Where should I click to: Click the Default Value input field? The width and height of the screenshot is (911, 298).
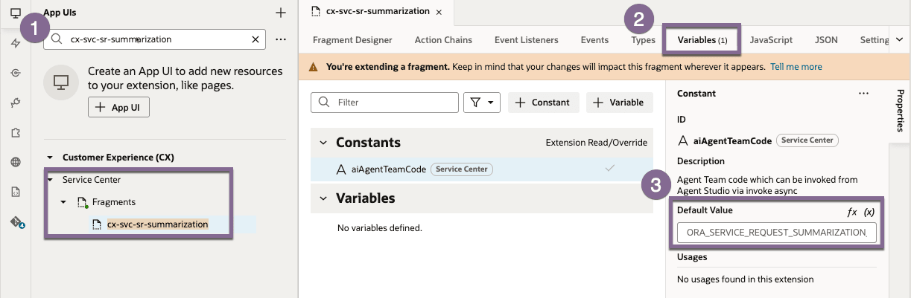point(777,233)
